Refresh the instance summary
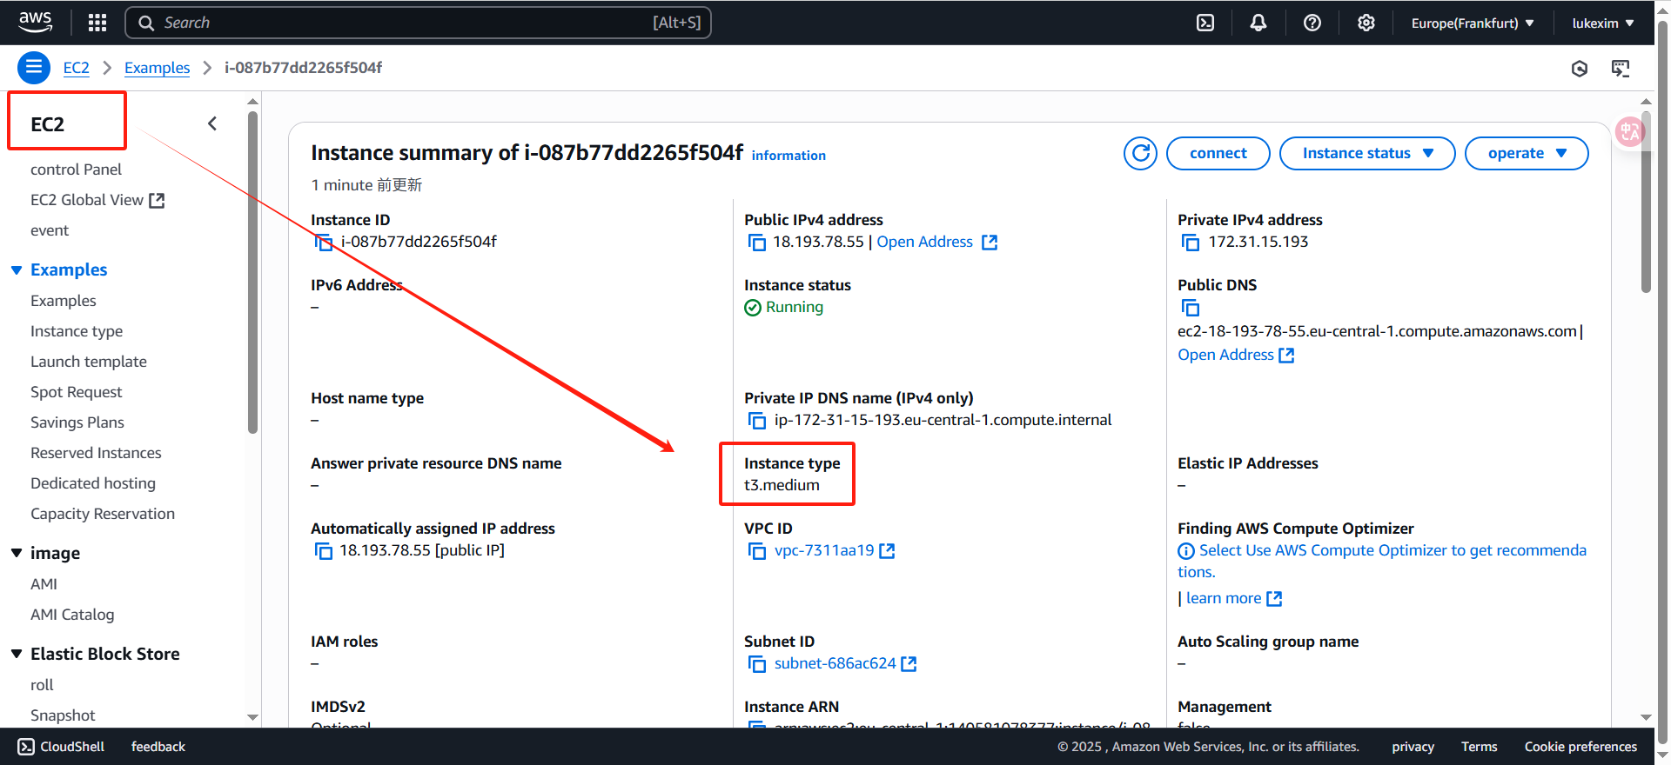The height and width of the screenshot is (765, 1671). (x=1140, y=153)
